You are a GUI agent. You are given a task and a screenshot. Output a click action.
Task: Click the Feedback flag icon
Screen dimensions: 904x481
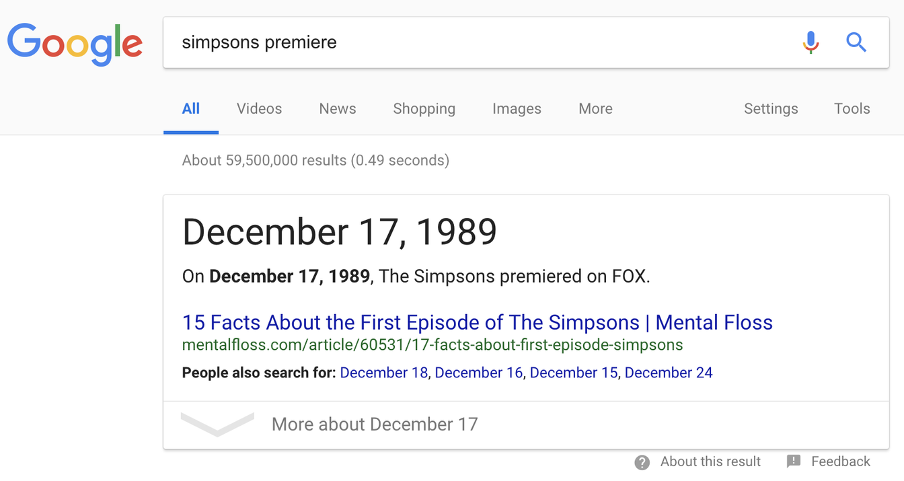(794, 461)
